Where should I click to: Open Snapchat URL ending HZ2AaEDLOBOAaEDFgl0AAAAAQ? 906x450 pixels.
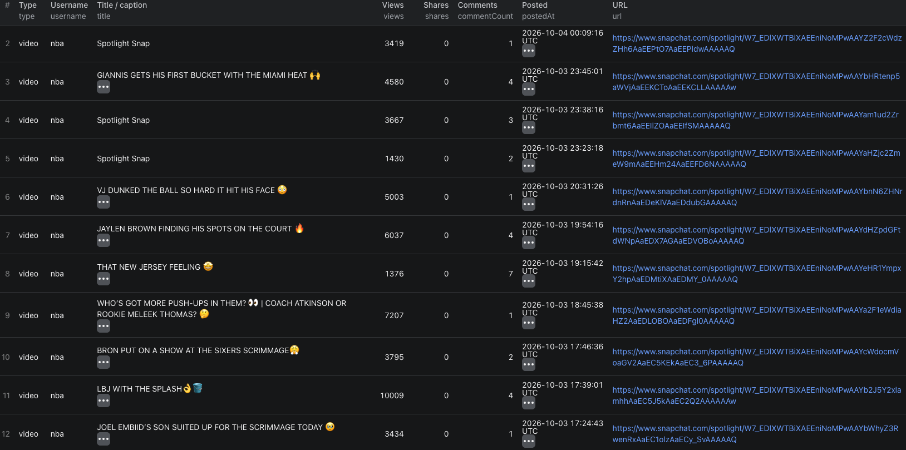point(757,315)
